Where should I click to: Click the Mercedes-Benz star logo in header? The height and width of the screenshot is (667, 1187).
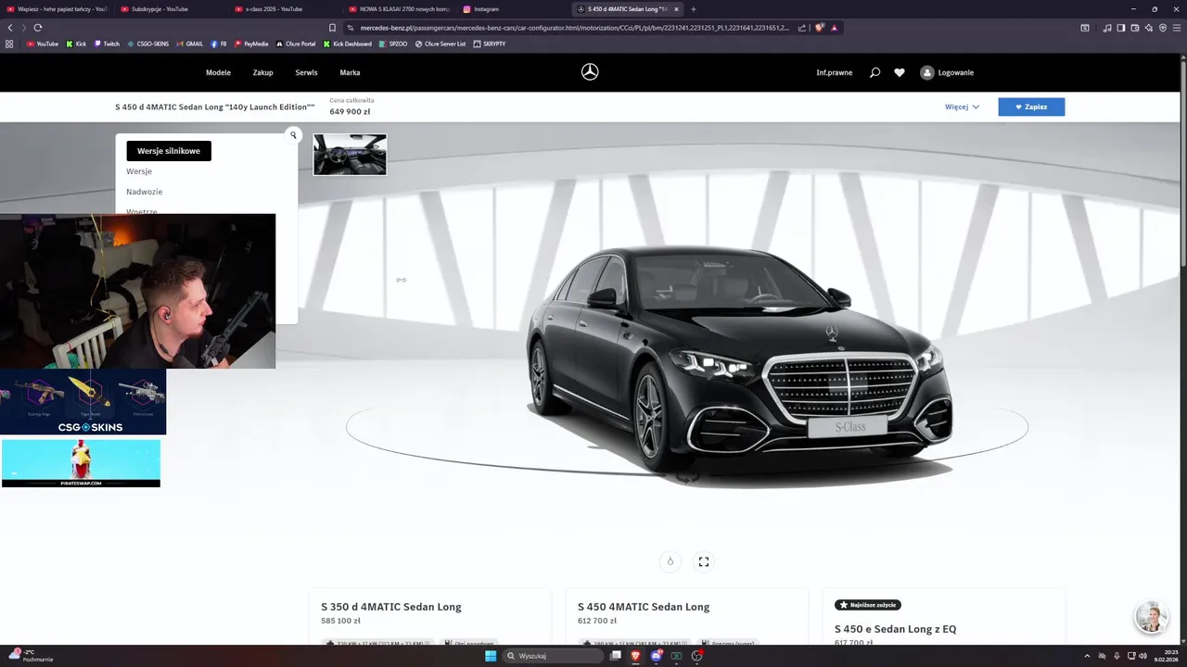590,72
